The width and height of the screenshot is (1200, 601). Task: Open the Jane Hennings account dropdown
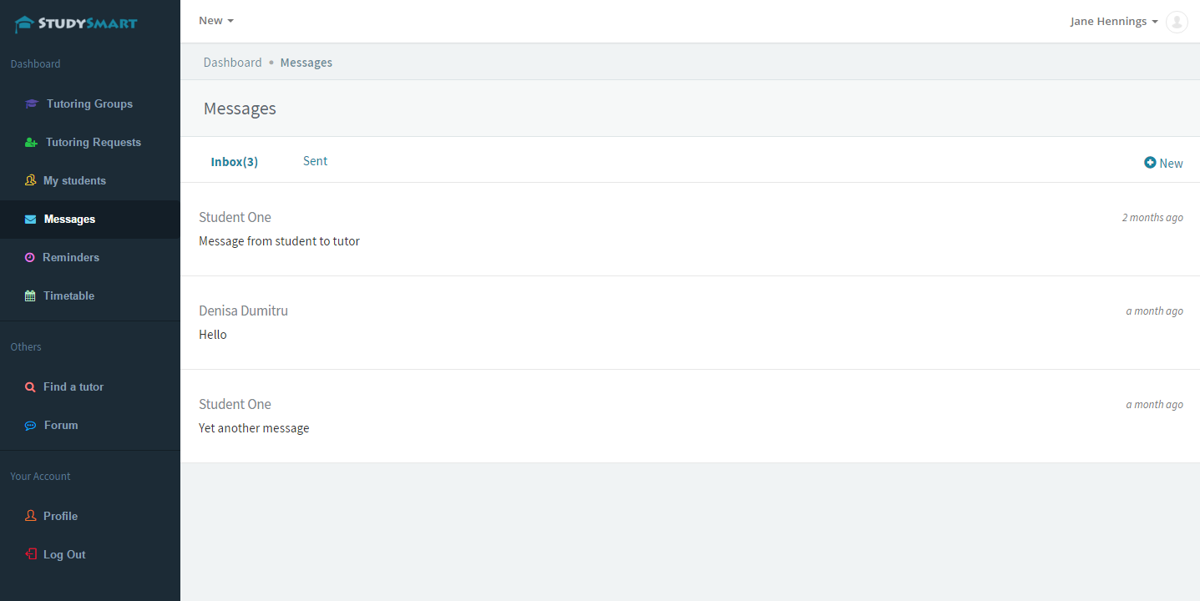coord(1113,21)
